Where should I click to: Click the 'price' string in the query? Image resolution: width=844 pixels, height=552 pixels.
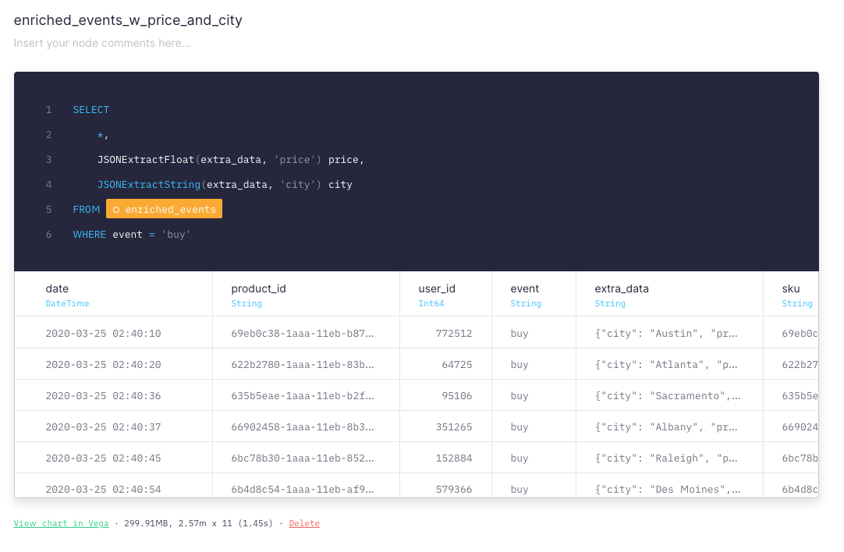click(294, 160)
